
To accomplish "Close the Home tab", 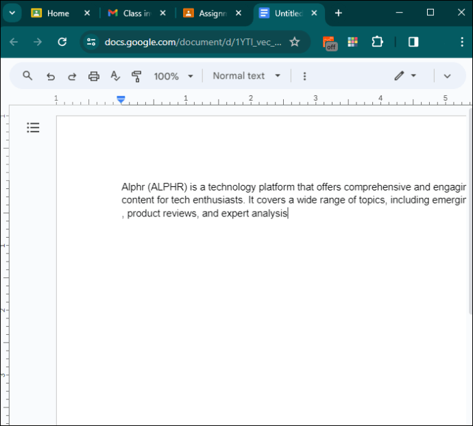I will pos(87,13).
